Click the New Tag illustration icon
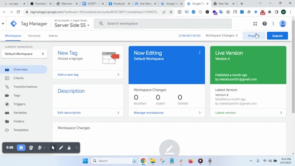 coord(111,58)
